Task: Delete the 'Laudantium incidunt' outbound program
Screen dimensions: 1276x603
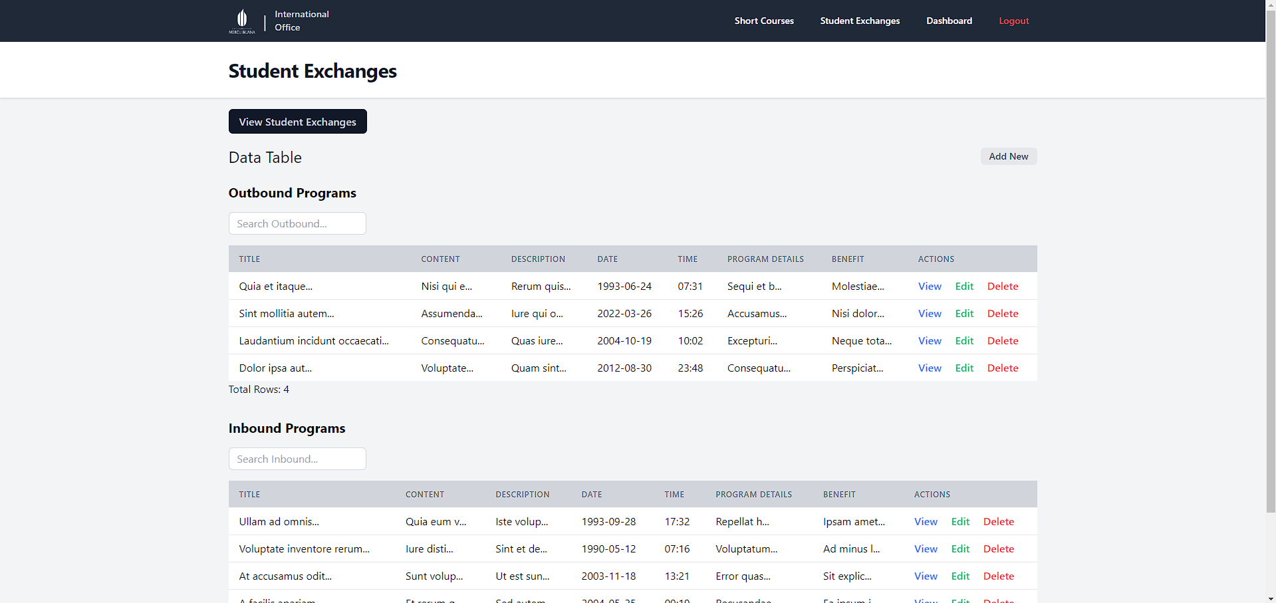Action: click(1003, 340)
